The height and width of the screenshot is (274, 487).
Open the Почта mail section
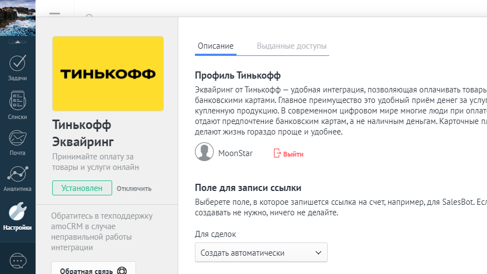click(x=17, y=143)
